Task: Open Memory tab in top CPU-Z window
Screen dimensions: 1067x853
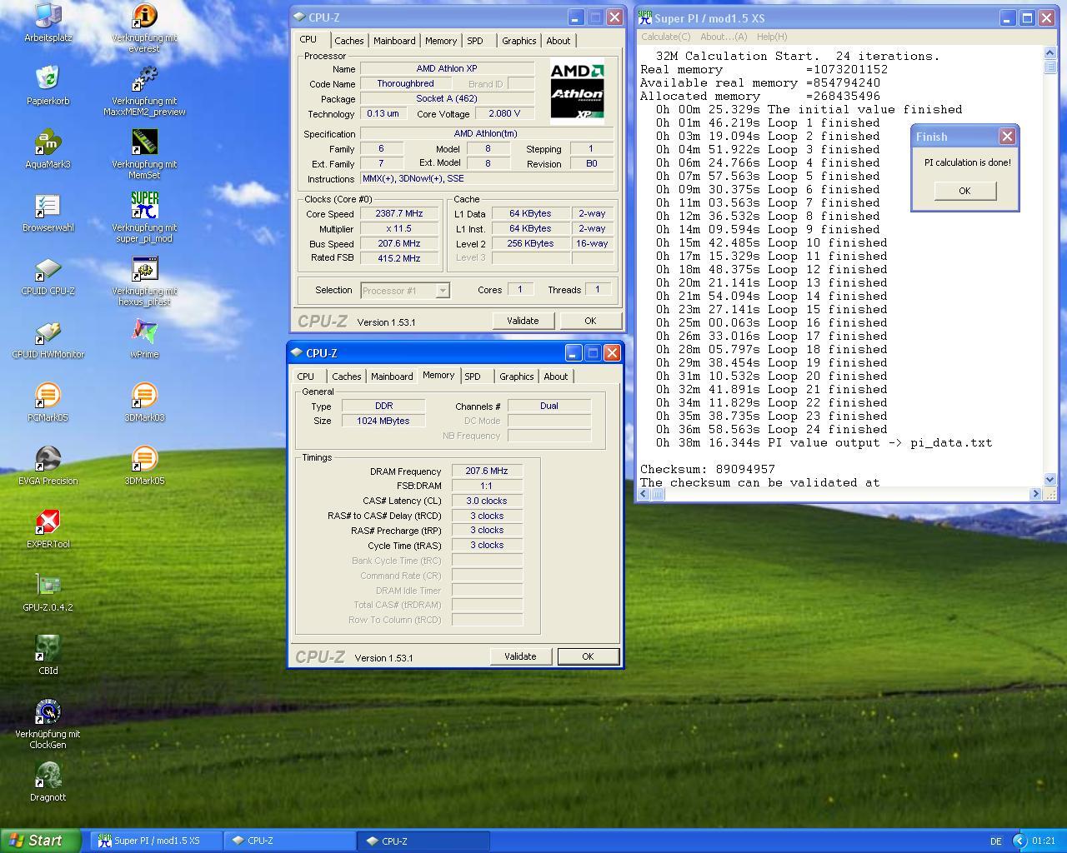Action: coord(440,41)
